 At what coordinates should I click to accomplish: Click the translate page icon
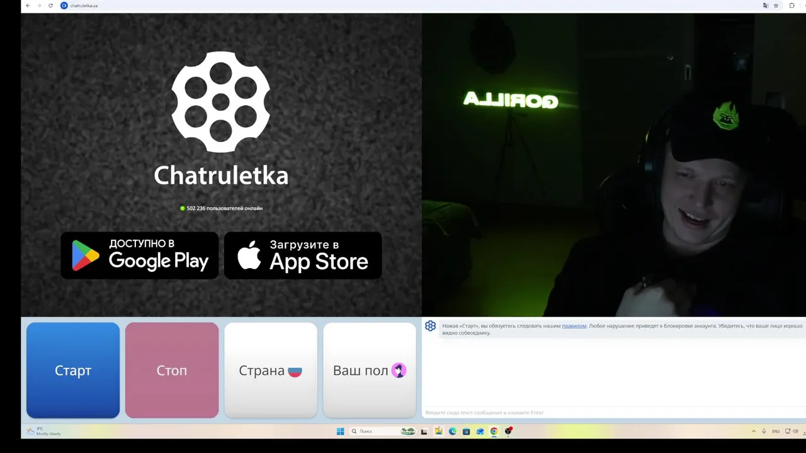766,6
